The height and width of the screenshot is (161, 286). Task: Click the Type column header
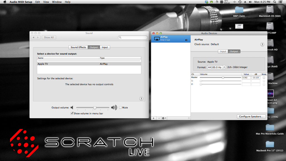tap(120, 58)
